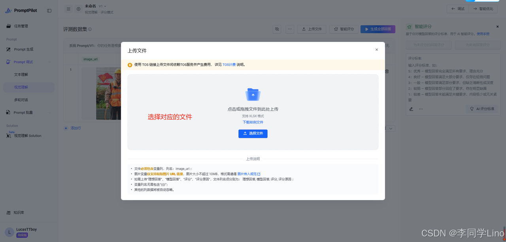
Task: Click the 智能评分 toolbar button
Action: coord(344,29)
